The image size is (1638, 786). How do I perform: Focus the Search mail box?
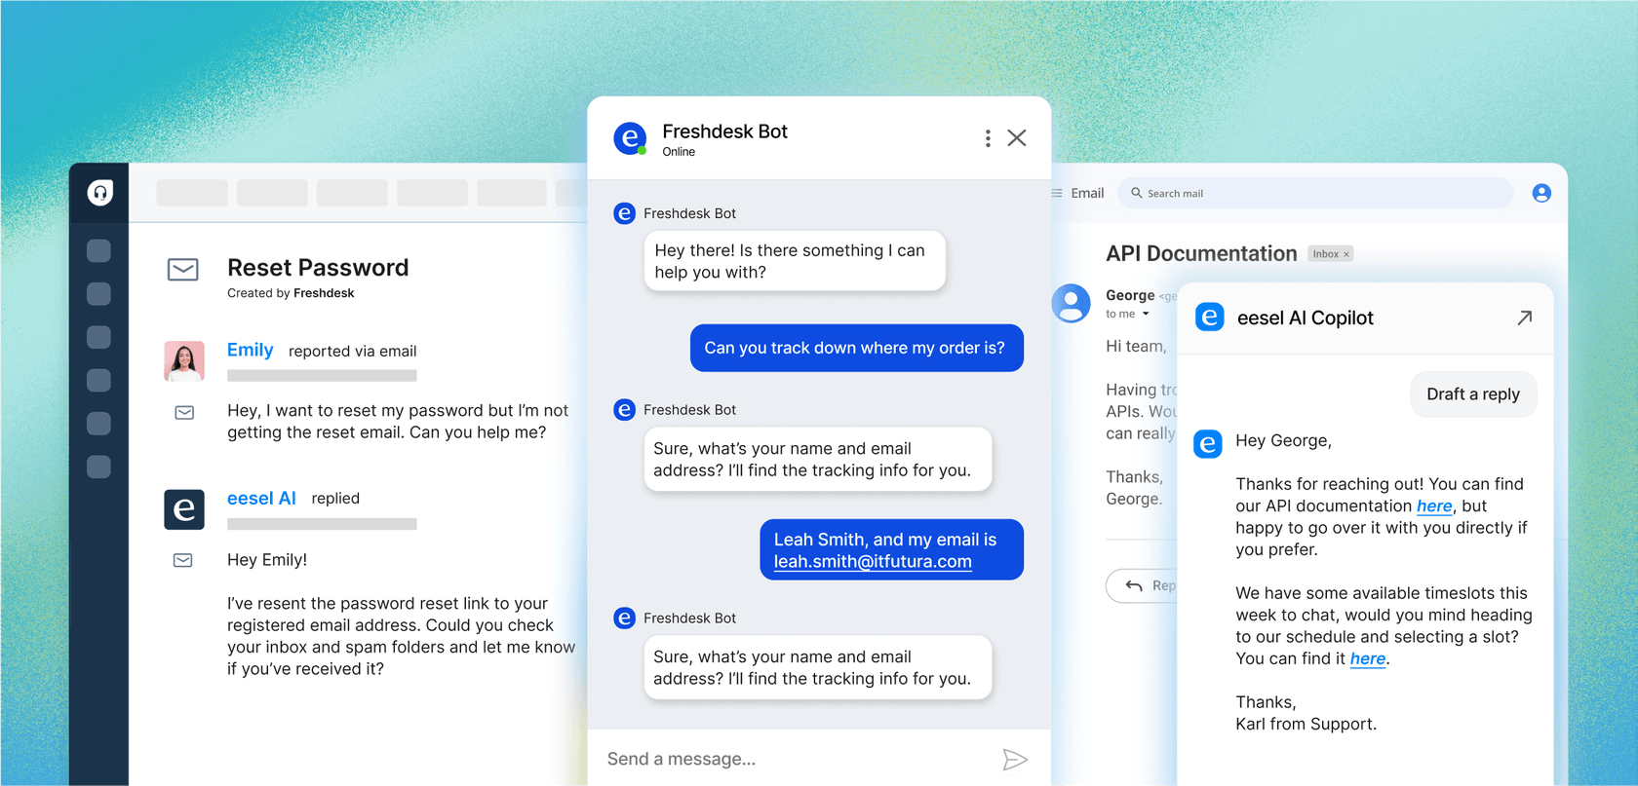point(1316,193)
